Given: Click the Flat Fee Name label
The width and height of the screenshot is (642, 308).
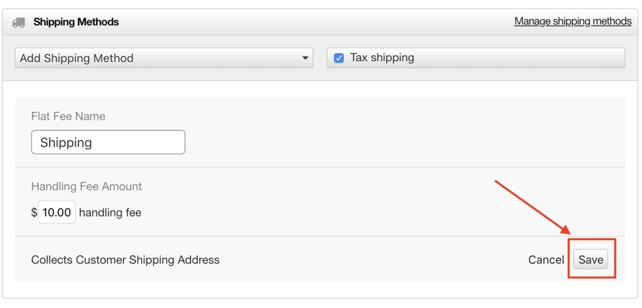Looking at the screenshot, I should (x=68, y=116).
